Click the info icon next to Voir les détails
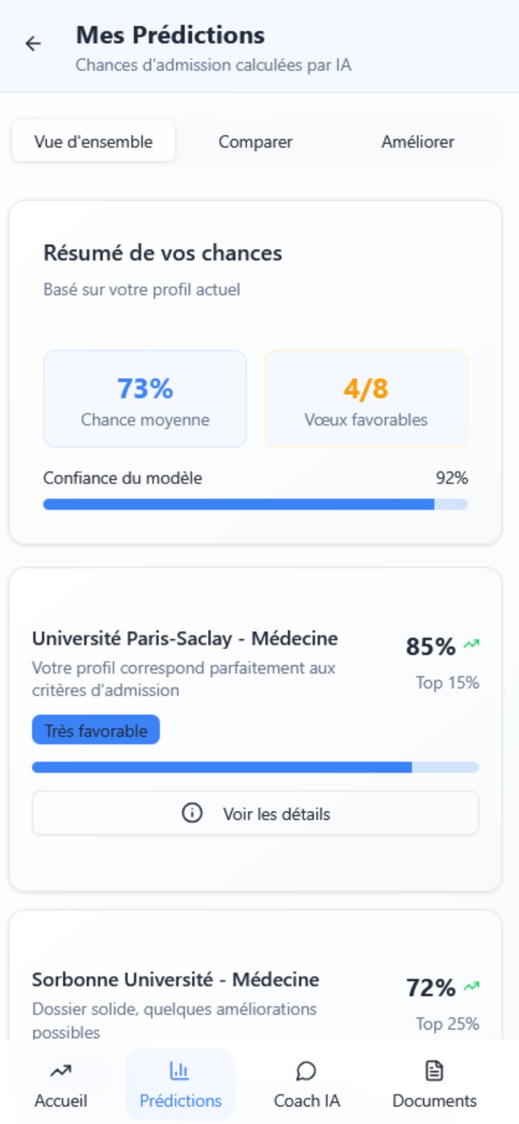Viewport: 519px width, 1124px height. tap(192, 813)
